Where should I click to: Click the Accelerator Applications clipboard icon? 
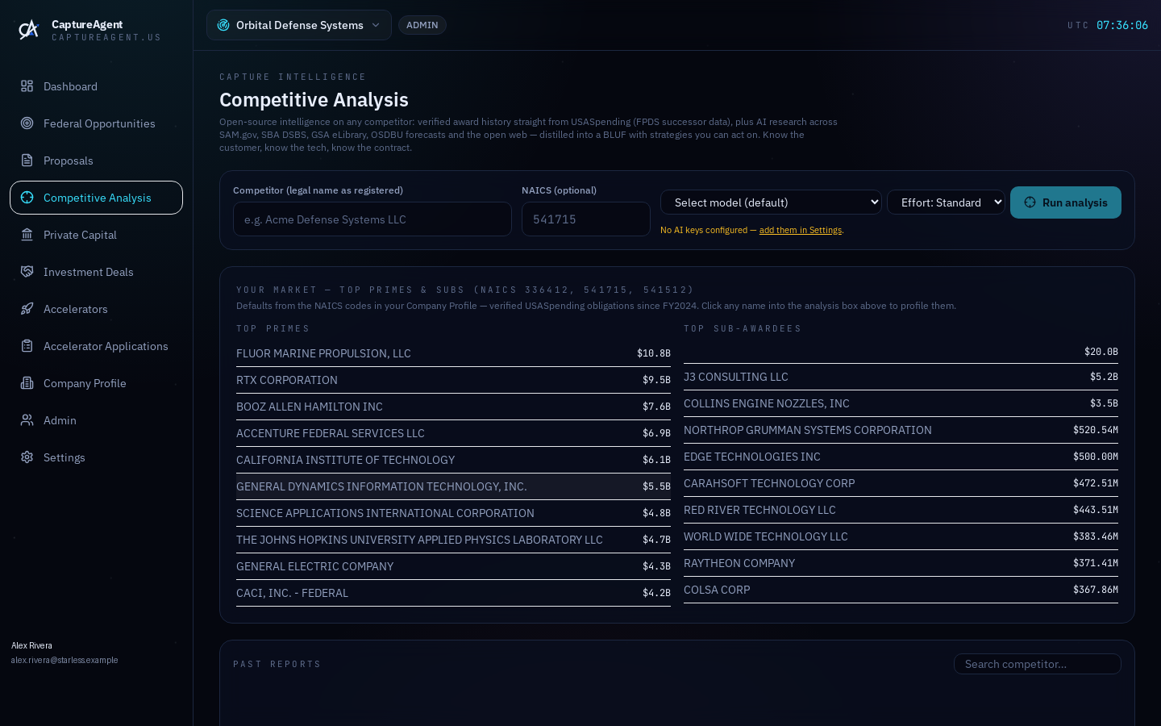(x=27, y=346)
